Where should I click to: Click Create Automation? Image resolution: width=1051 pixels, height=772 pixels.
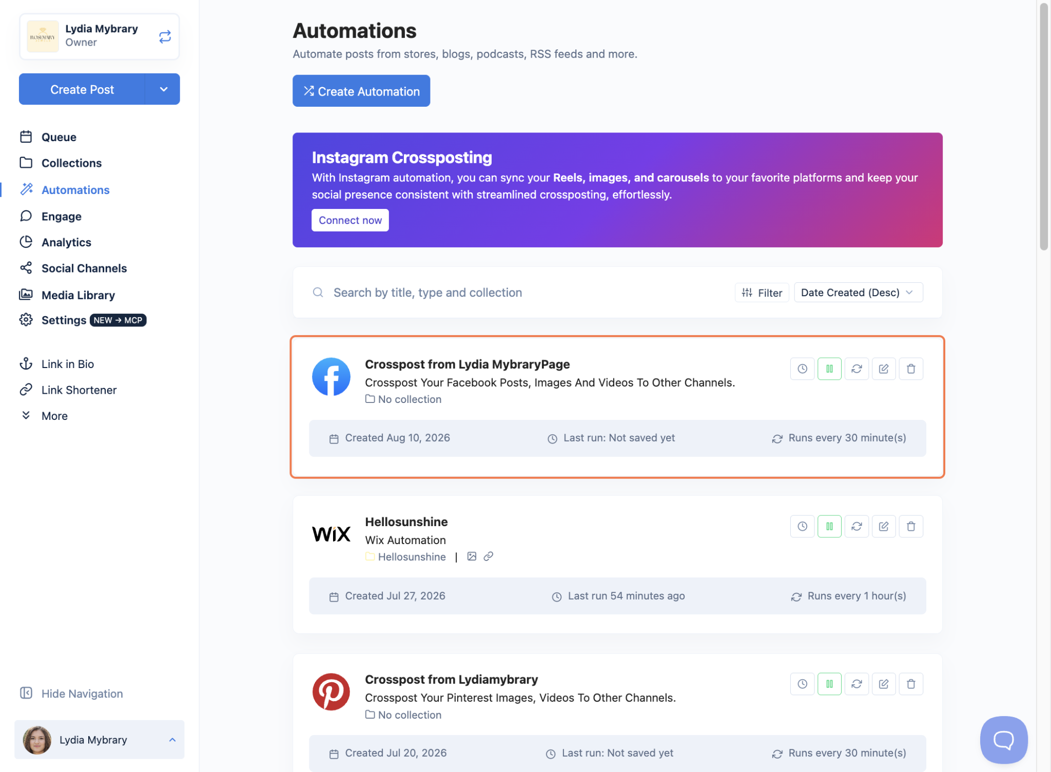click(x=361, y=91)
